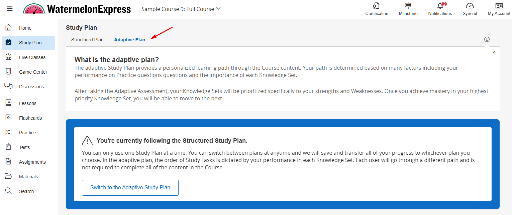512x215 pixels.
Task: Check the Synced cloud status icon
Action: point(470,6)
